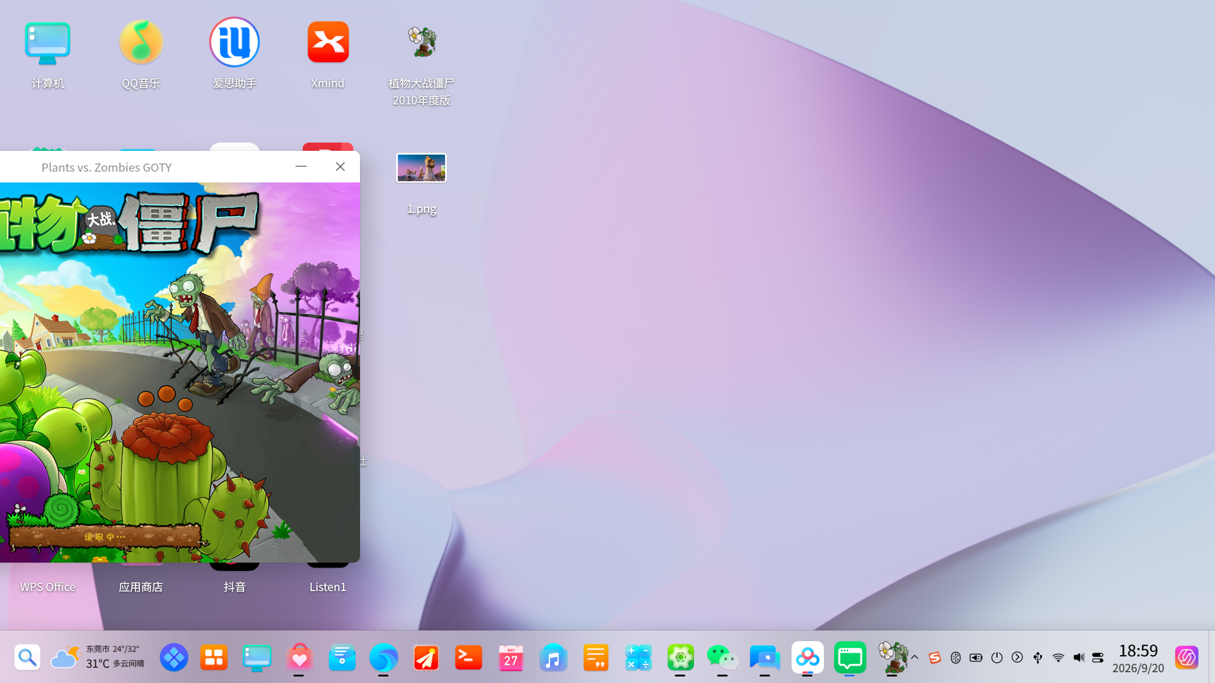The height and width of the screenshot is (683, 1215).
Task: Open Baidu Netdisk cloud icon in the taskbar
Action: tap(807, 658)
